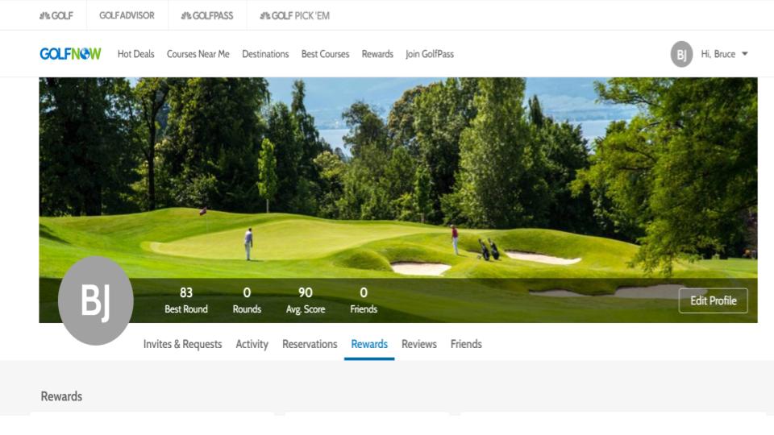Open the GolfPass network link

click(x=207, y=16)
